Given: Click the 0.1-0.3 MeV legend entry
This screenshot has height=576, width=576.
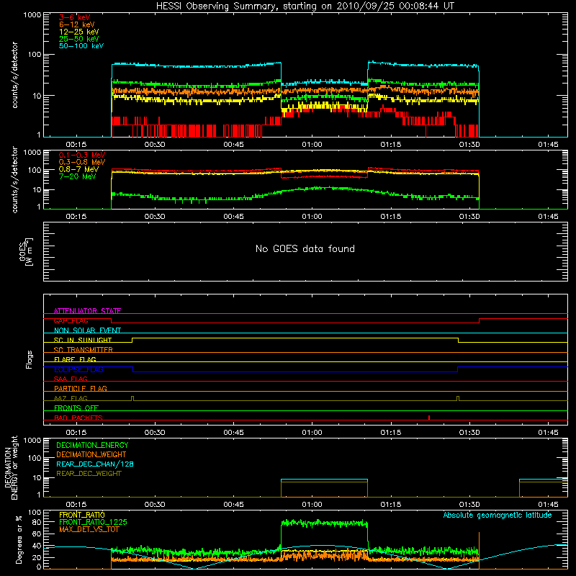Looking at the screenshot, I should click(x=82, y=155).
